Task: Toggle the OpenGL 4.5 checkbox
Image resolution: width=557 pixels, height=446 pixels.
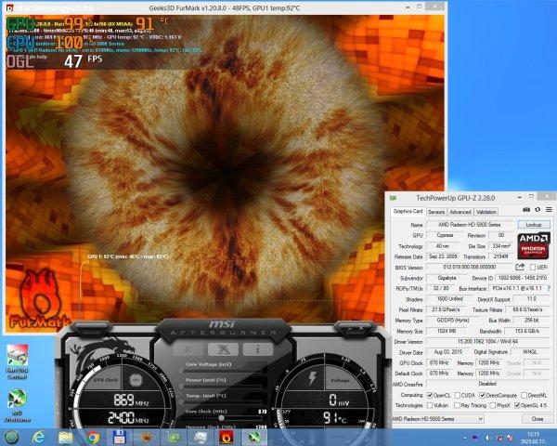Action: (517, 405)
